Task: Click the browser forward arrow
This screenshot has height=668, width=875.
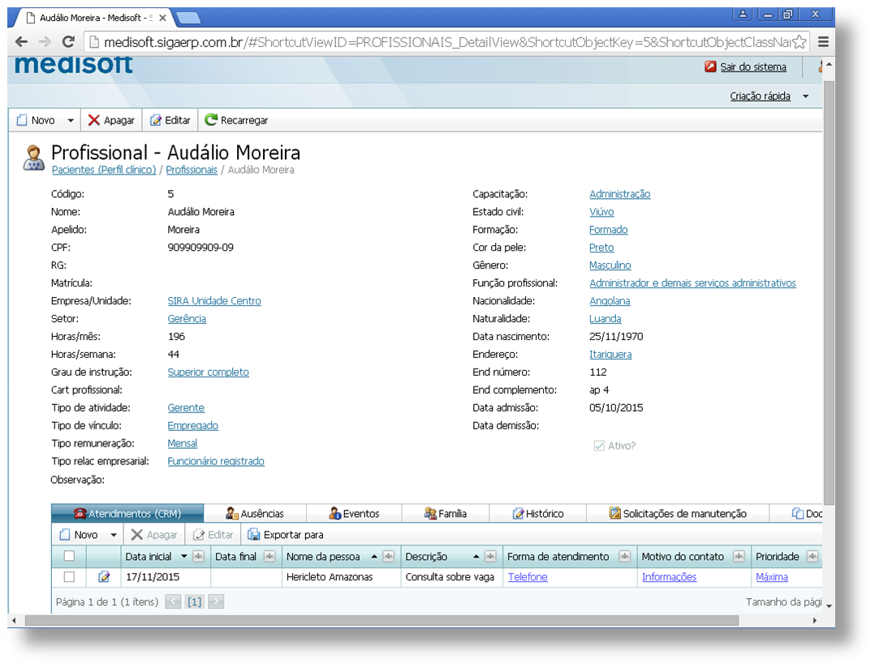Action: click(45, 42)
